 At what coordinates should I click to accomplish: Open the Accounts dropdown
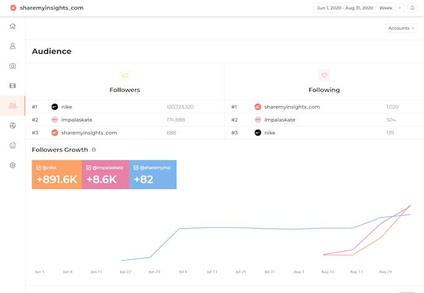click(401, 28)
